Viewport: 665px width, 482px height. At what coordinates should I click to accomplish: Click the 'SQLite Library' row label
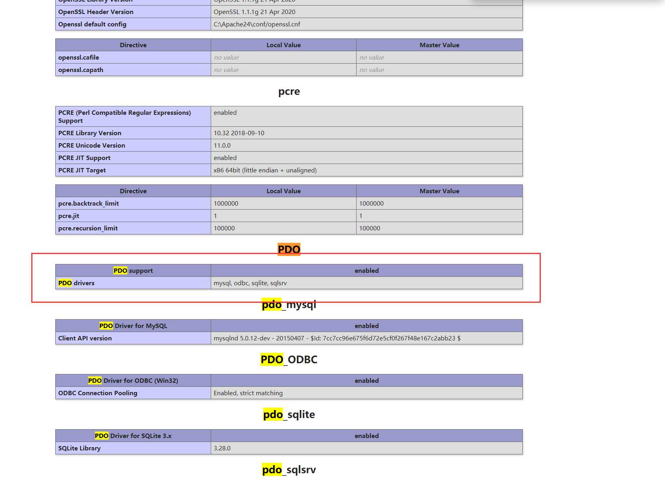[x=79, y=448]
